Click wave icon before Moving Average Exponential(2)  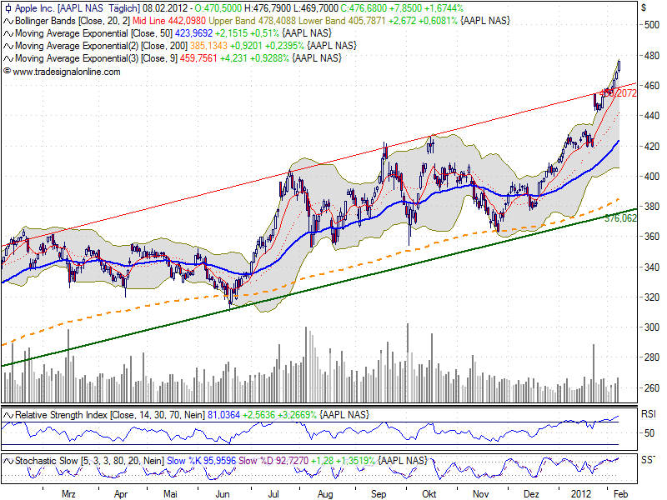point(8,46)
